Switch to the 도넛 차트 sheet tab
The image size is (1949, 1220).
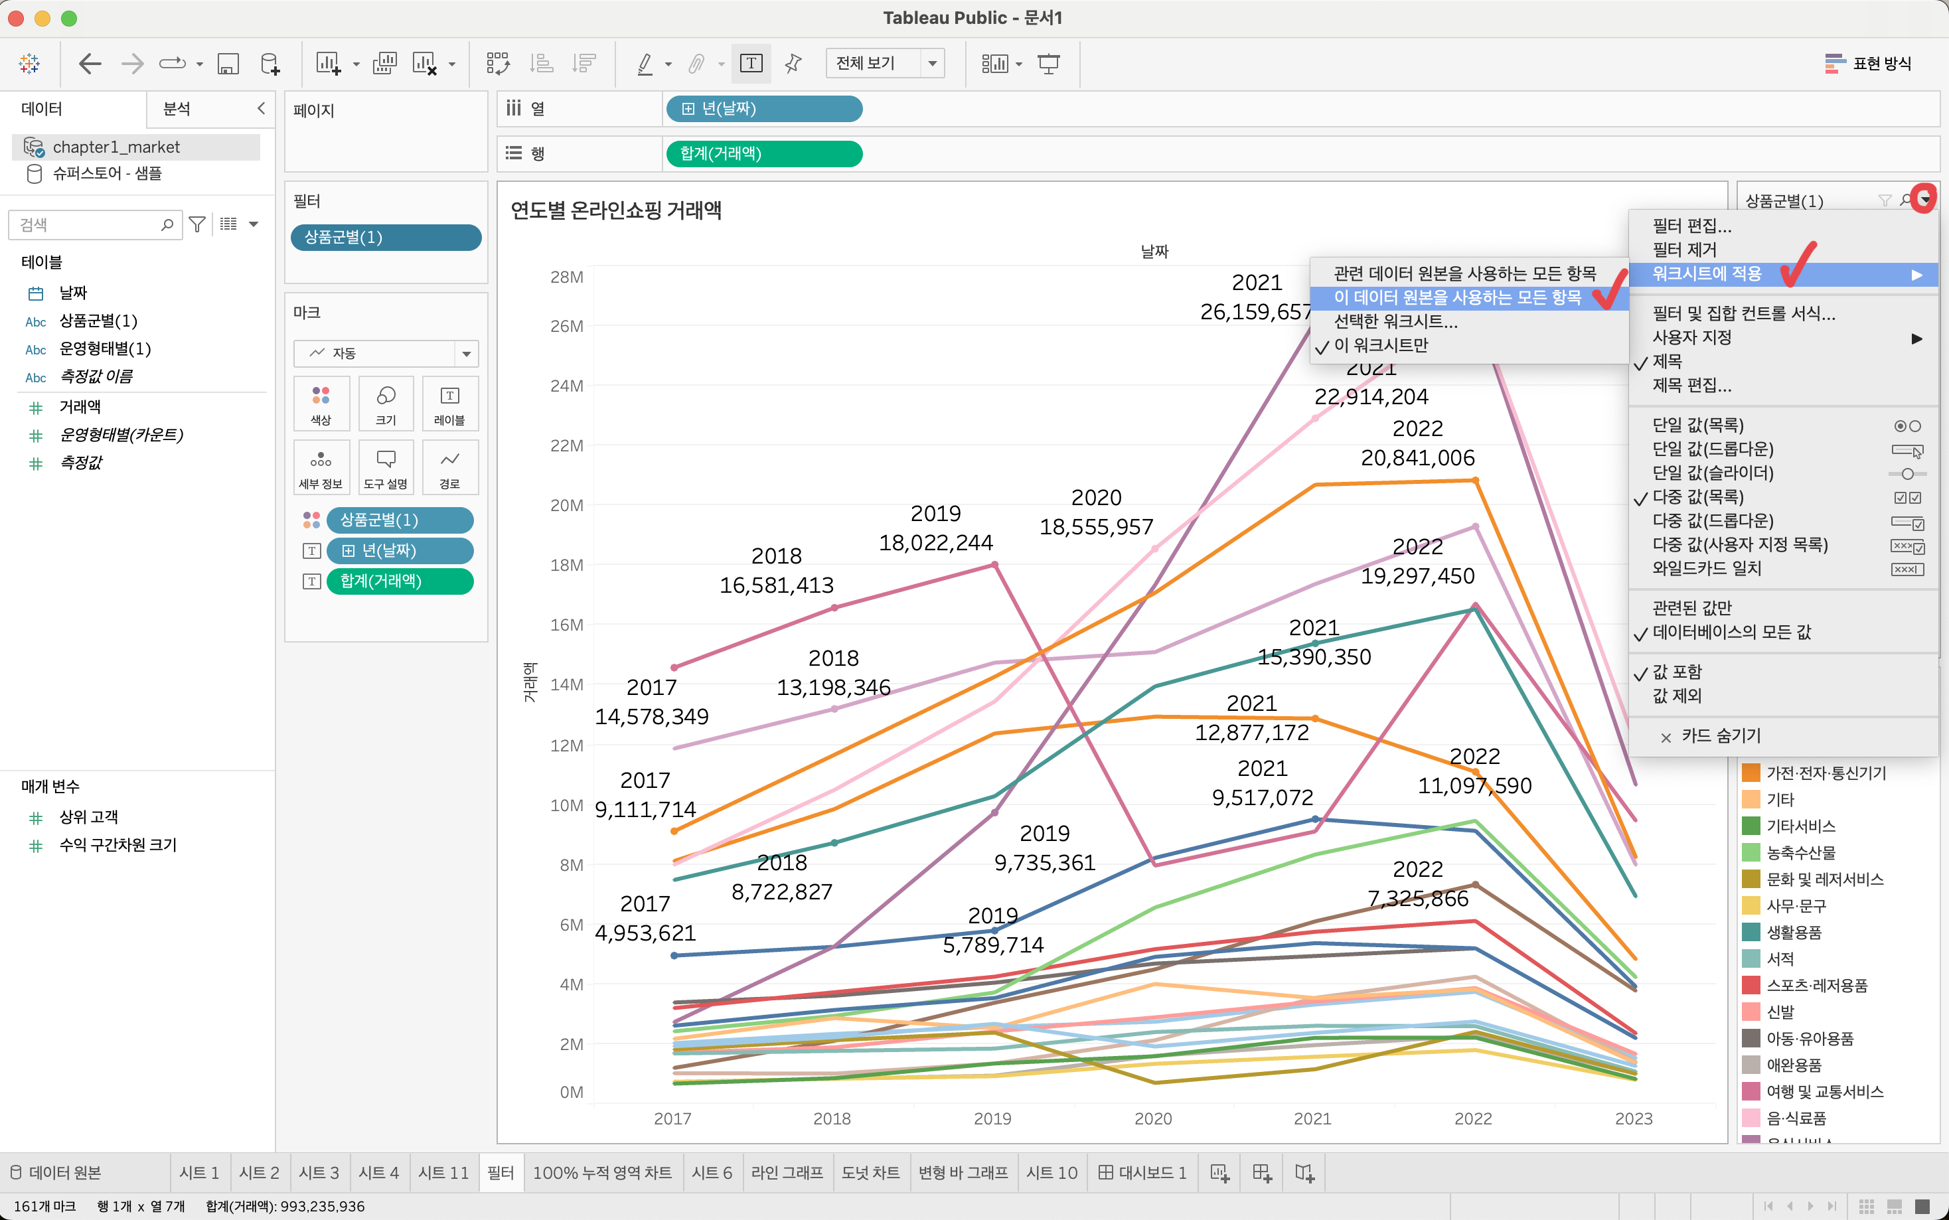coord(870,1172)
